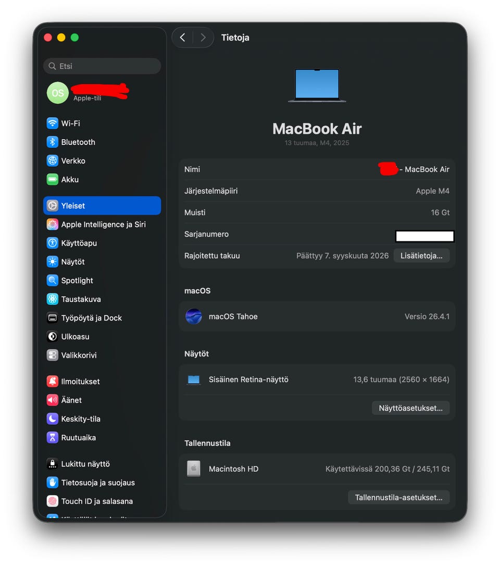Select the Yleiset gear icon
This screenshot has width=500, height=566.
tap(52, 206)
